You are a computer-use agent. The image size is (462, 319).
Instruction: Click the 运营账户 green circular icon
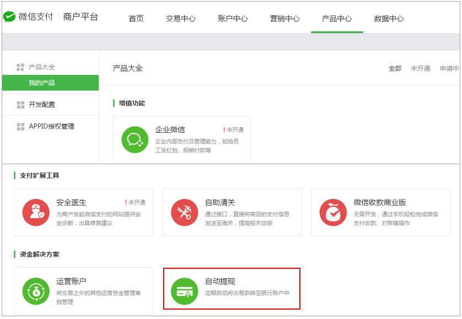pos(36,291)
